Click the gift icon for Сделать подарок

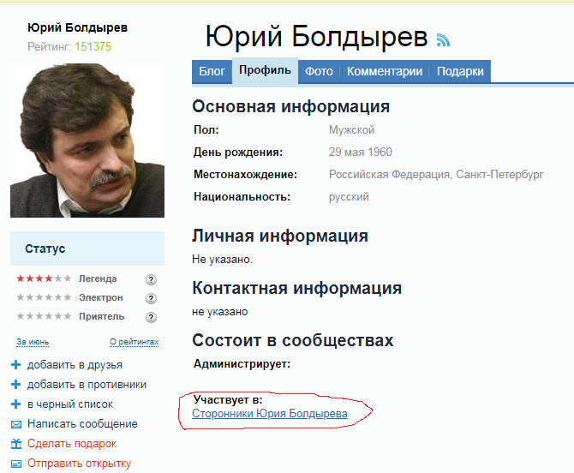coord(16,444)
